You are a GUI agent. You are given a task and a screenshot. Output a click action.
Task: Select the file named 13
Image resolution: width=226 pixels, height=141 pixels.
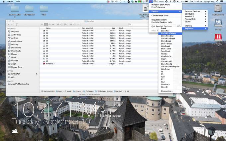pyautogui.click(x=47, y=61)
